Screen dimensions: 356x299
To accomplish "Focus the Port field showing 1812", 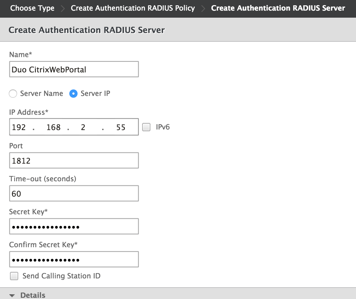I will click(74, 161).
